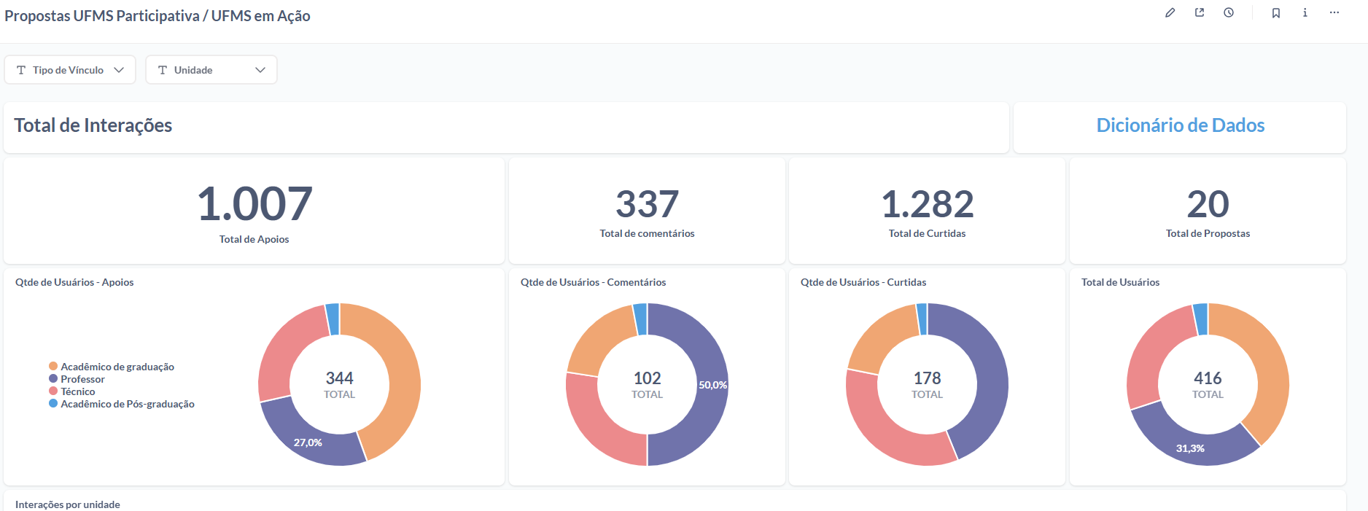Click the Total de Curtidas label
This screenshot has height=511, width=1368.
[927, 233]
